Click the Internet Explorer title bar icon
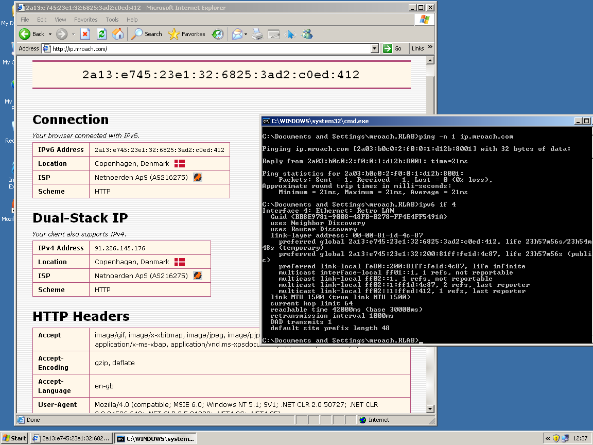The image size is (593, 445). [21, 8]
